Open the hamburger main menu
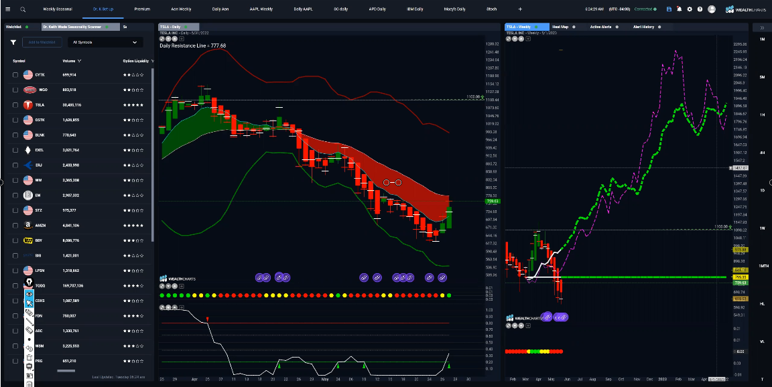 pos(7,9)
